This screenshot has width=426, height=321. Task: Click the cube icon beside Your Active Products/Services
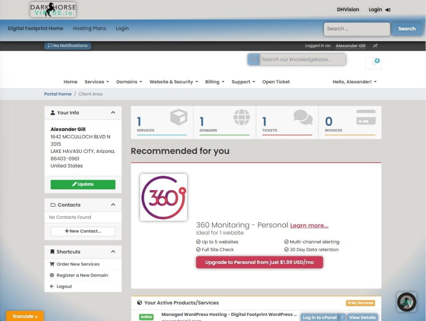coord(140,303)
